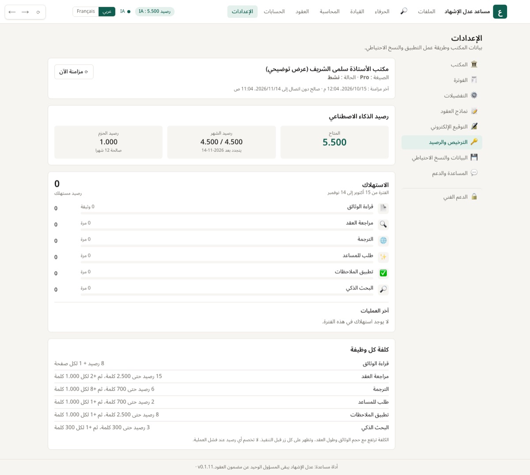This screenshot has height=475, width=530.
Task: Go back with the left arrow button
Action: coord(12,12)
